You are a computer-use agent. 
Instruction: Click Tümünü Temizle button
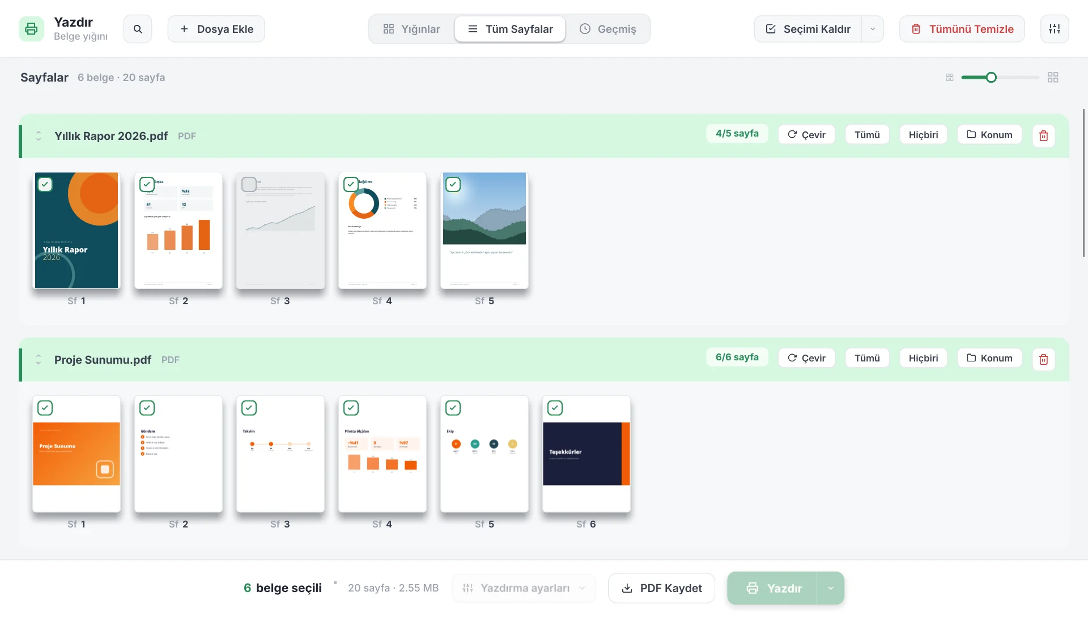[962, 29]
